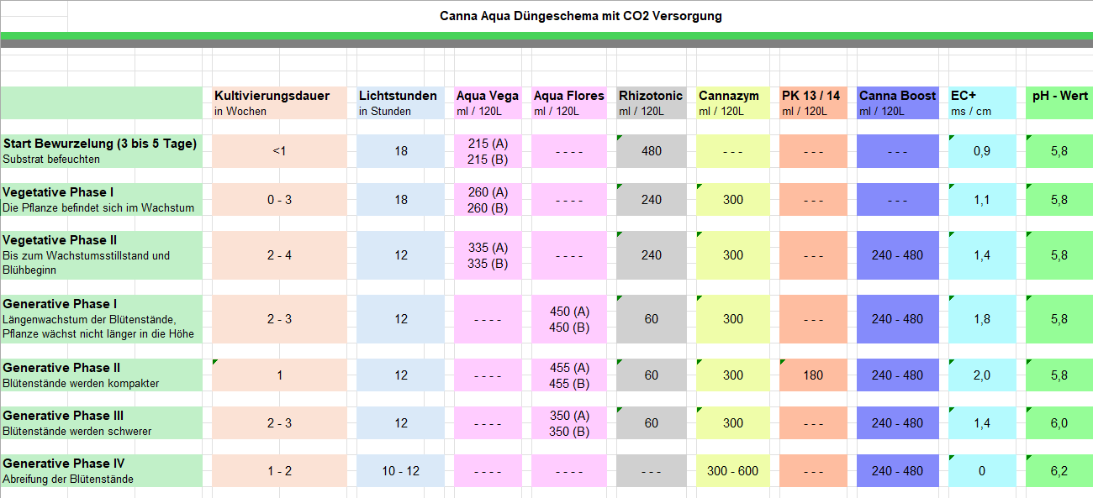Screen dimensions: 1093x498
Task: Select the Canna Boost header cell
Action: [897, 102]
